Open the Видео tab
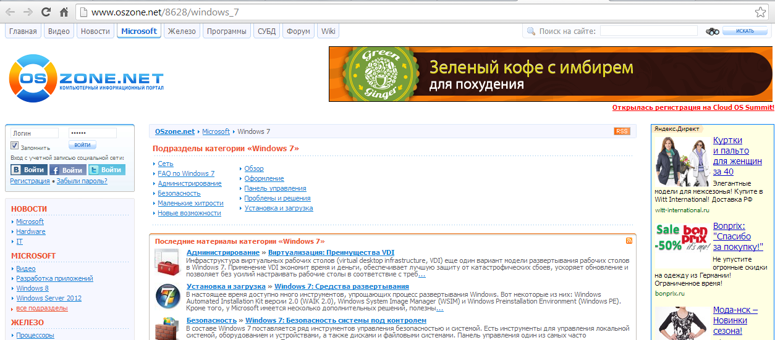This screenshot has height=340, width=775. 59,31
